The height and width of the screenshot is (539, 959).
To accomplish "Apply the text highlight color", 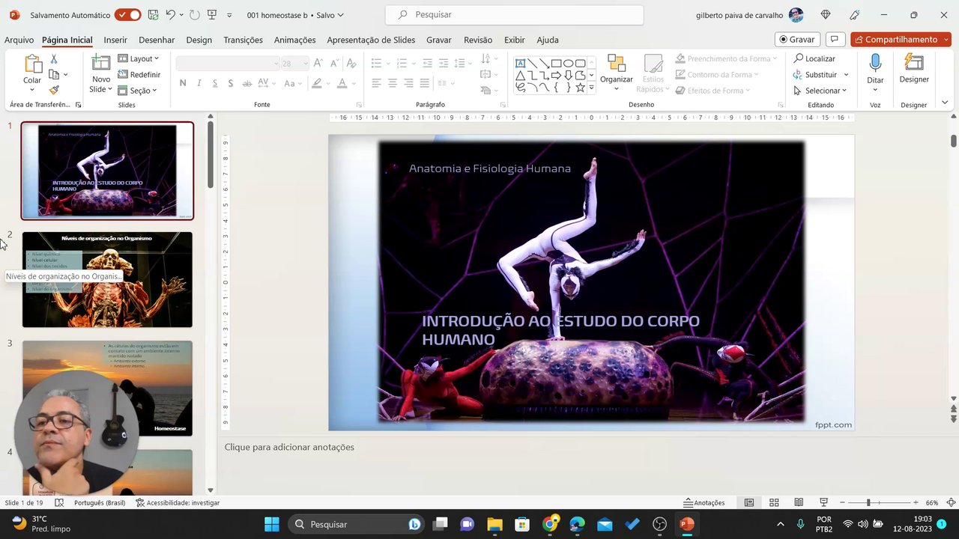I will click(x=317, y=83).
